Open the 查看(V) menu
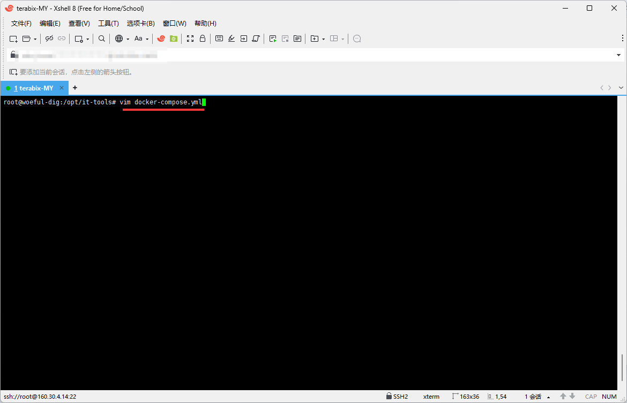 coord(79,24)
